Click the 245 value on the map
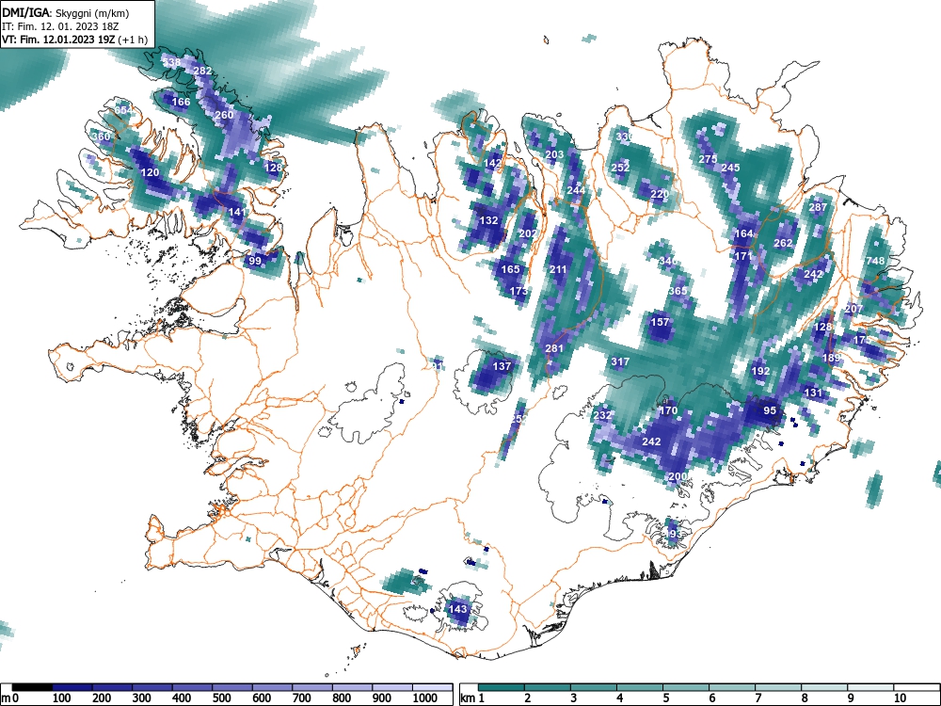941x706 pixels. coord(730,168)
